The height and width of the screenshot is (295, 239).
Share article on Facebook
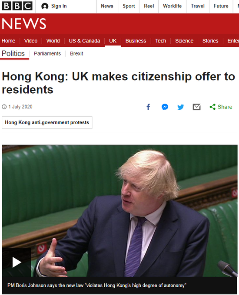click(x=148, y=107)
